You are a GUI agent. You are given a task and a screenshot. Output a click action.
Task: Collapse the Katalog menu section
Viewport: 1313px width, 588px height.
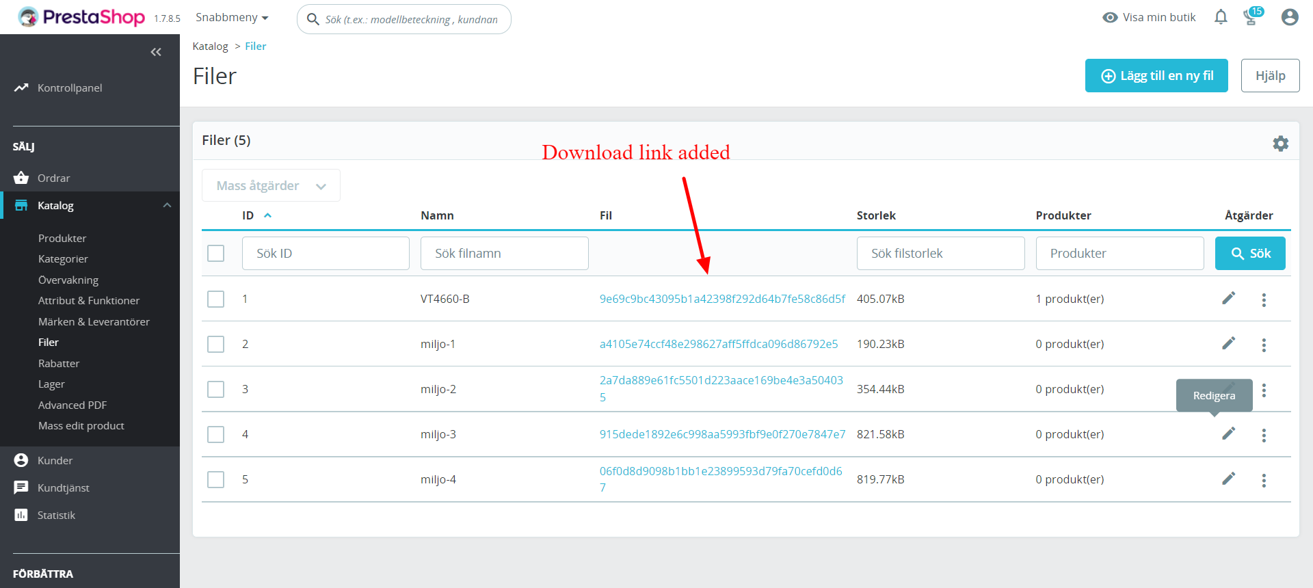point(167,205)
